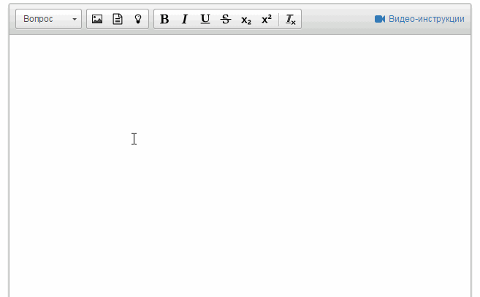Insert an image using the picture icon
The height and width of the screenshot is (297, 480).
97,19
